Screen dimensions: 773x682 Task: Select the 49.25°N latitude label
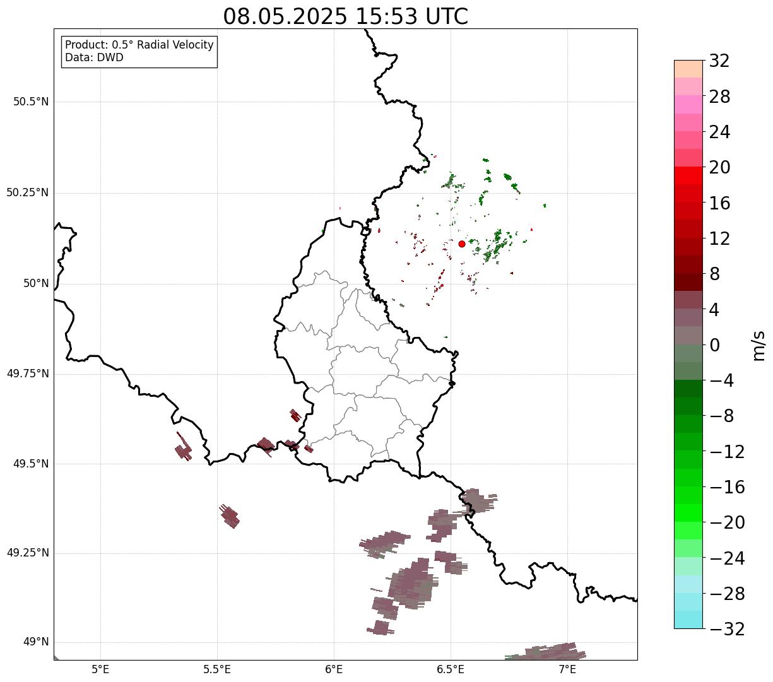(x=28, y=553)
